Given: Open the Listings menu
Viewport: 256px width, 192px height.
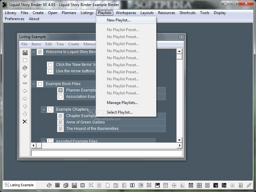Looking at the screenshot, I should [87, 13].
